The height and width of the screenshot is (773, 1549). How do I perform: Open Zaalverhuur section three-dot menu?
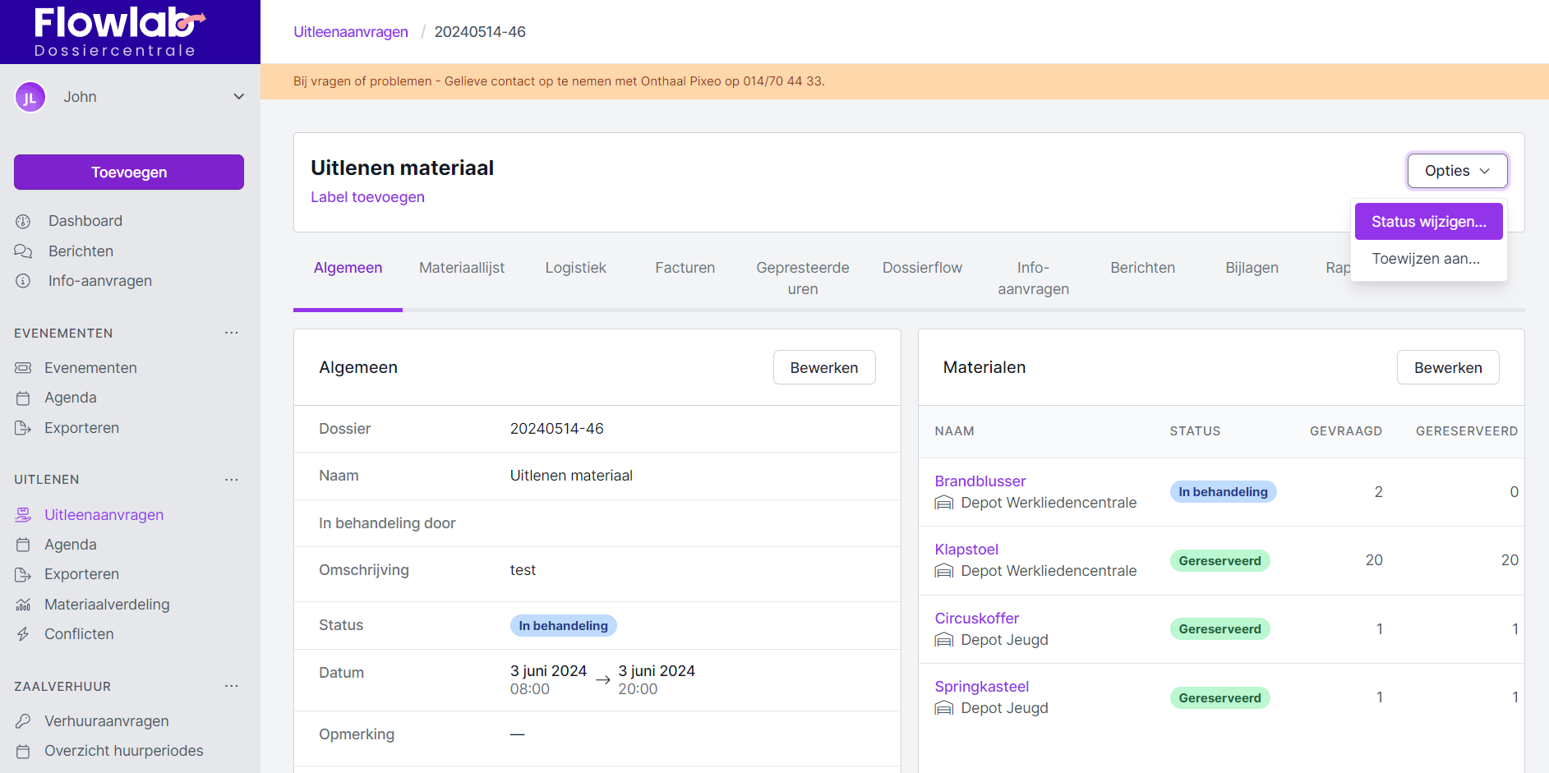pyautogui.click(x=232, y=686)
